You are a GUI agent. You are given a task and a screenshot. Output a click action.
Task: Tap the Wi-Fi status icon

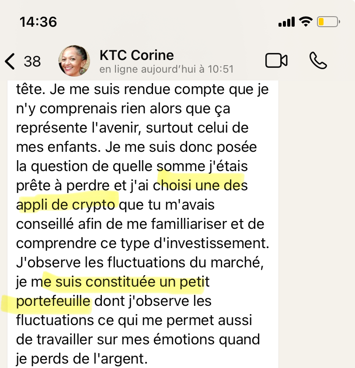[305, 21]
